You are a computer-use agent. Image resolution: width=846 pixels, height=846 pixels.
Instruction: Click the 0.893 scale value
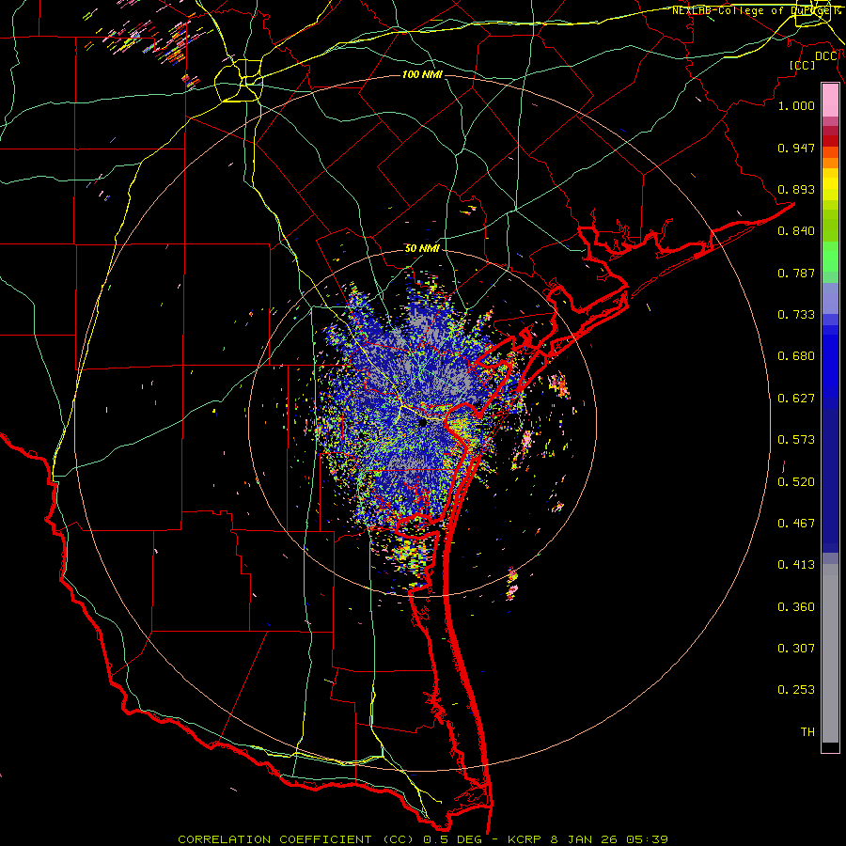coord(796,189)
